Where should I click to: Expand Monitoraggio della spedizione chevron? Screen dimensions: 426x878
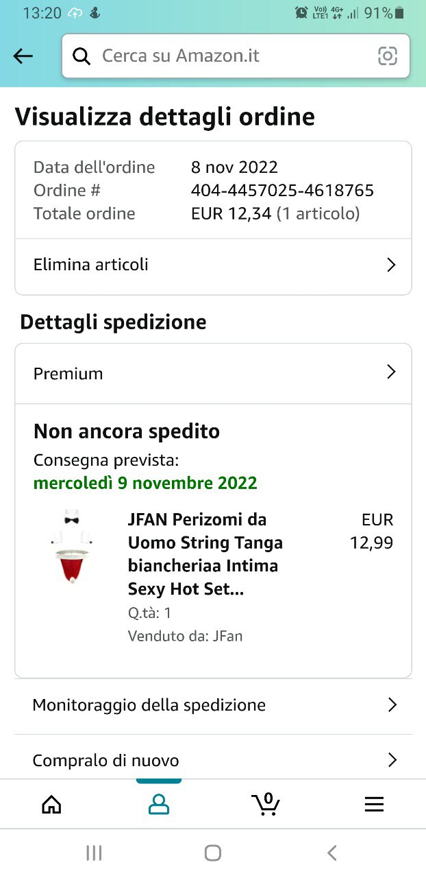click(x=392, y=704)
